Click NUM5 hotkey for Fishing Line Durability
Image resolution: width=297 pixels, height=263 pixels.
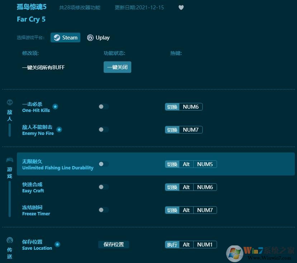click(x=205, y=164)
